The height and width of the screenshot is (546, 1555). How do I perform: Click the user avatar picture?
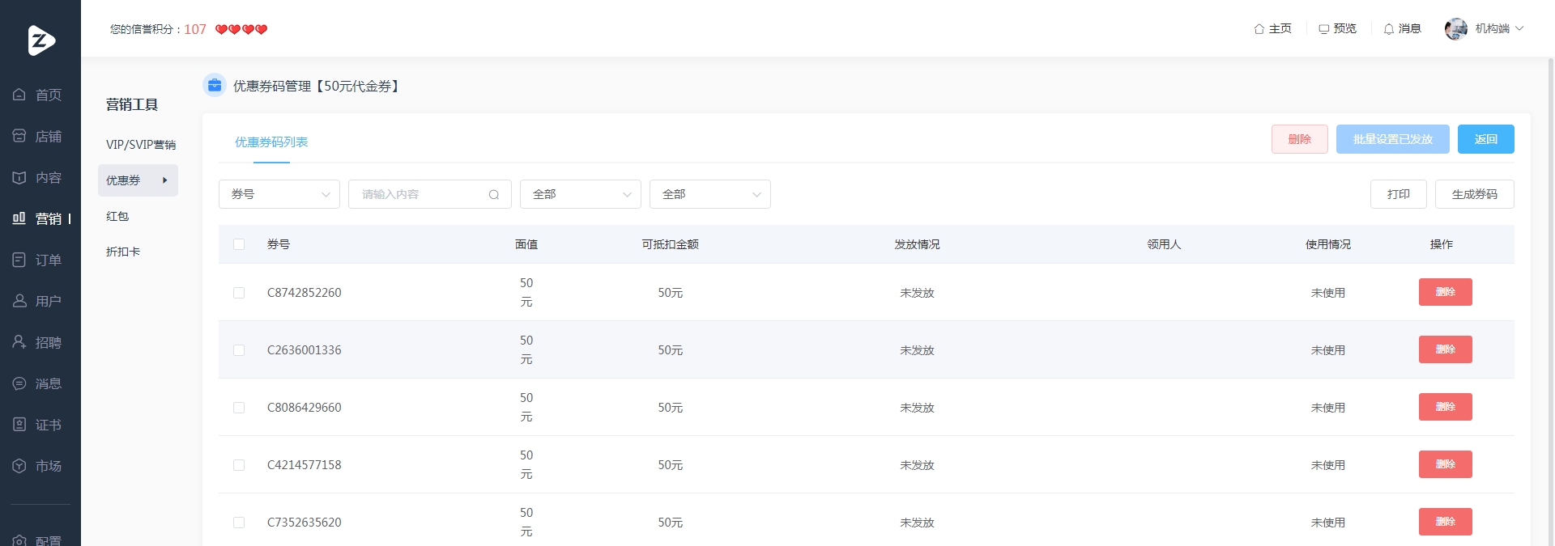pos(1456,29)
